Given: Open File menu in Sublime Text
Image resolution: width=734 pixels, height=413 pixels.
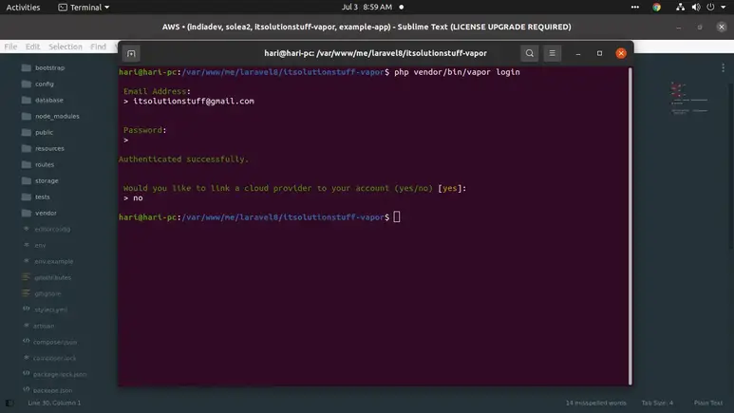Looking at the screenshot, I should coord(10,47).
